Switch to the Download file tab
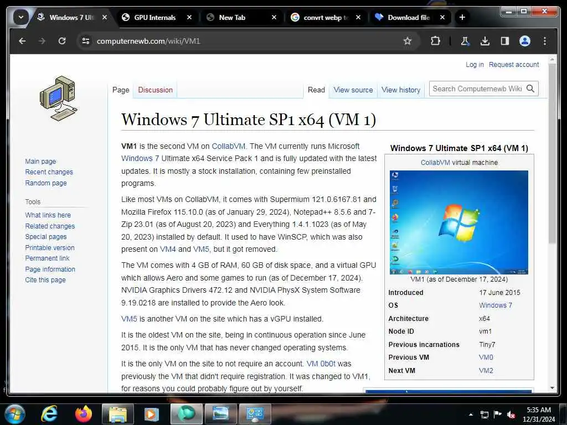 [x=408, y=17]
